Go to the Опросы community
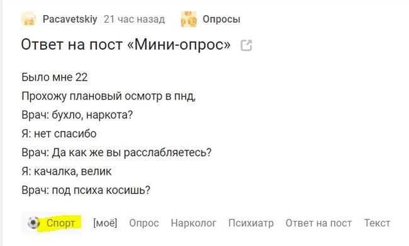Viewport: 409px width, 246px height. pyautogui.click(x=221, y=20)
